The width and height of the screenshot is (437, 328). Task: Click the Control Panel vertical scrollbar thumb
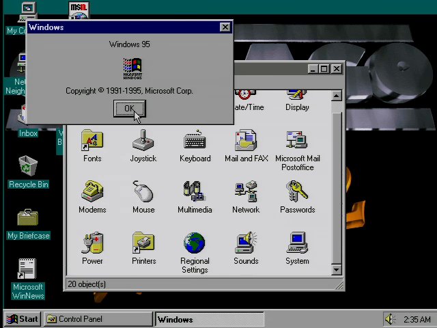(x=337, y=188)
